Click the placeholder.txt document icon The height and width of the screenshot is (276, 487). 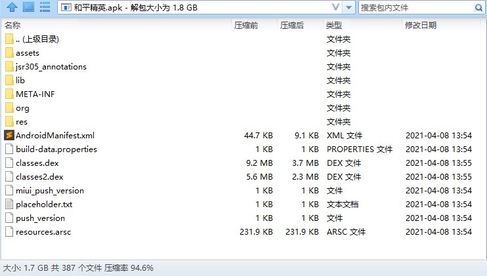[9, 204]
